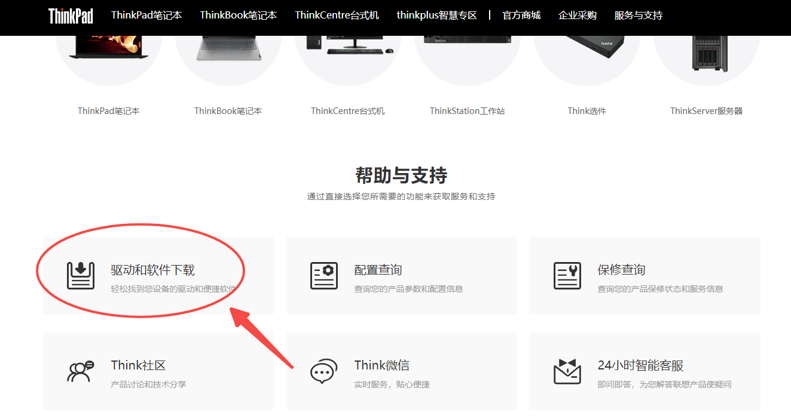Go to 官方商城 in navigation bar
This screenshot has height=419, width=791.
click(521, 16)
